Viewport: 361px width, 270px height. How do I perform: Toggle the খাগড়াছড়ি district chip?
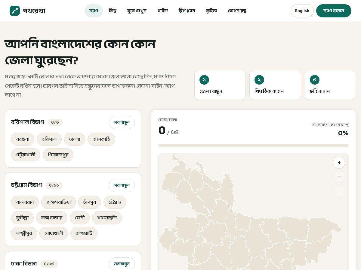[107, 218]
